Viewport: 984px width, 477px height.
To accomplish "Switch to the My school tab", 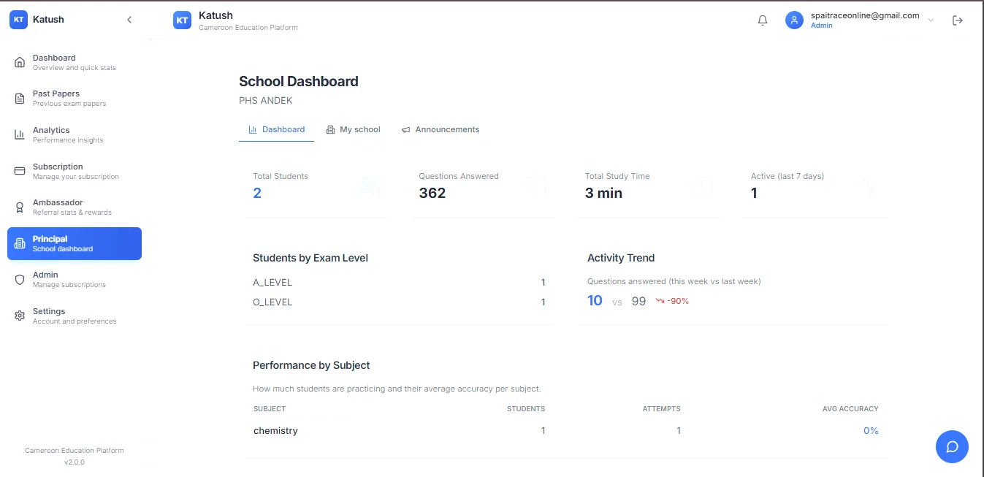I will (x=354, y=129).
